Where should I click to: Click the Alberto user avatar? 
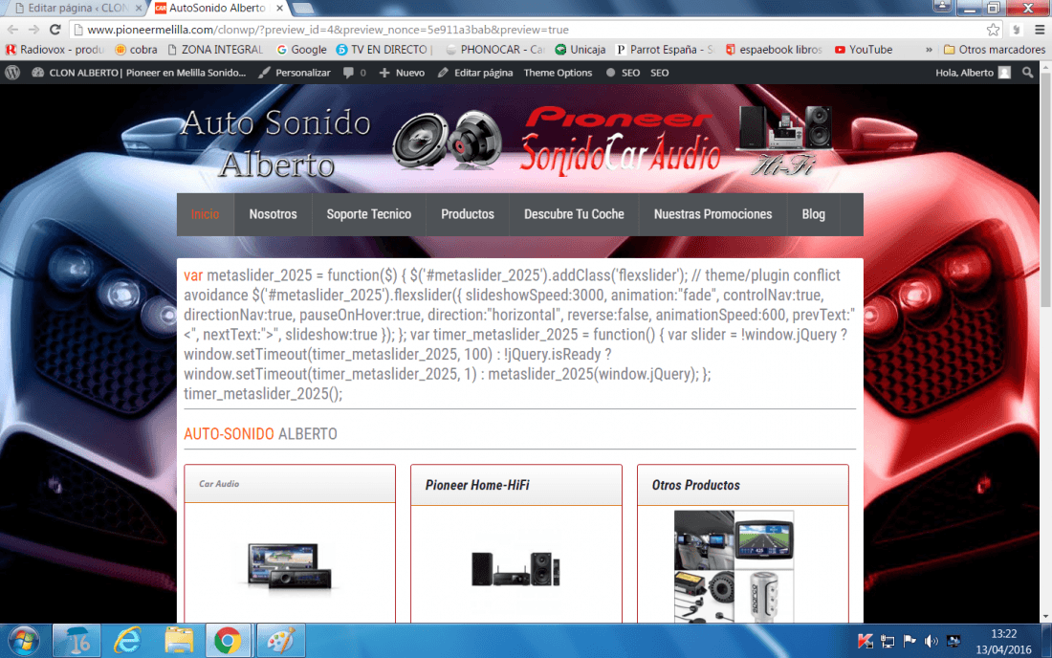pyautogui.click(x=1004, y=73)
